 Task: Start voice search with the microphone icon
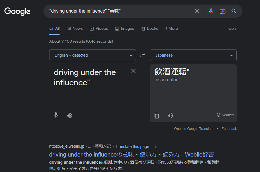click(211, 11)
